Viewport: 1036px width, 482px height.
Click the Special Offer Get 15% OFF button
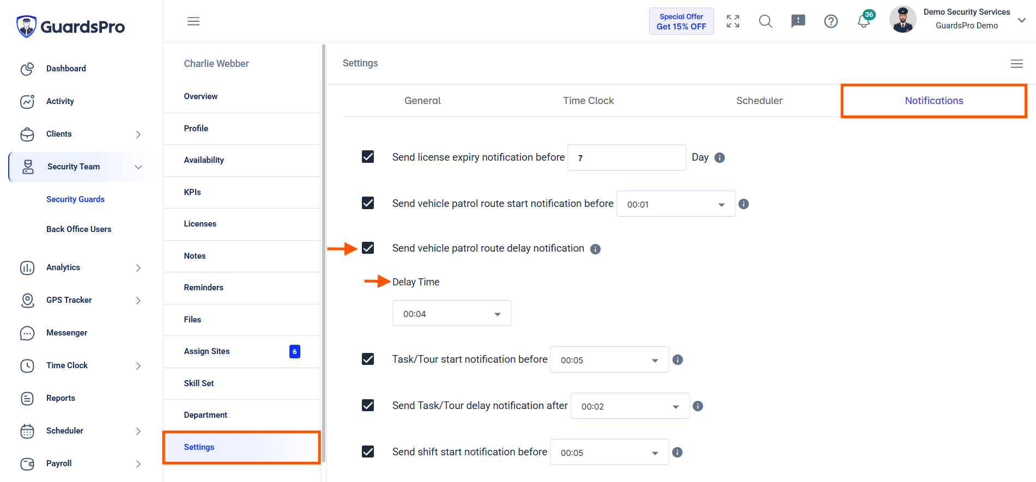pyautogui.click(x=681, y=21)
